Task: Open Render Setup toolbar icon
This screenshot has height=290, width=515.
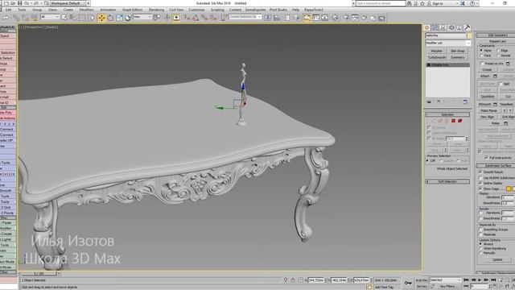Action: 347,18
